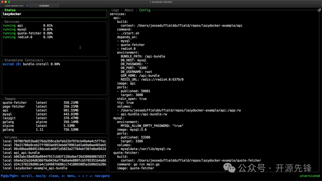
Task: Select volume starting with b063abc58e858
Action: tap(55, 157)
